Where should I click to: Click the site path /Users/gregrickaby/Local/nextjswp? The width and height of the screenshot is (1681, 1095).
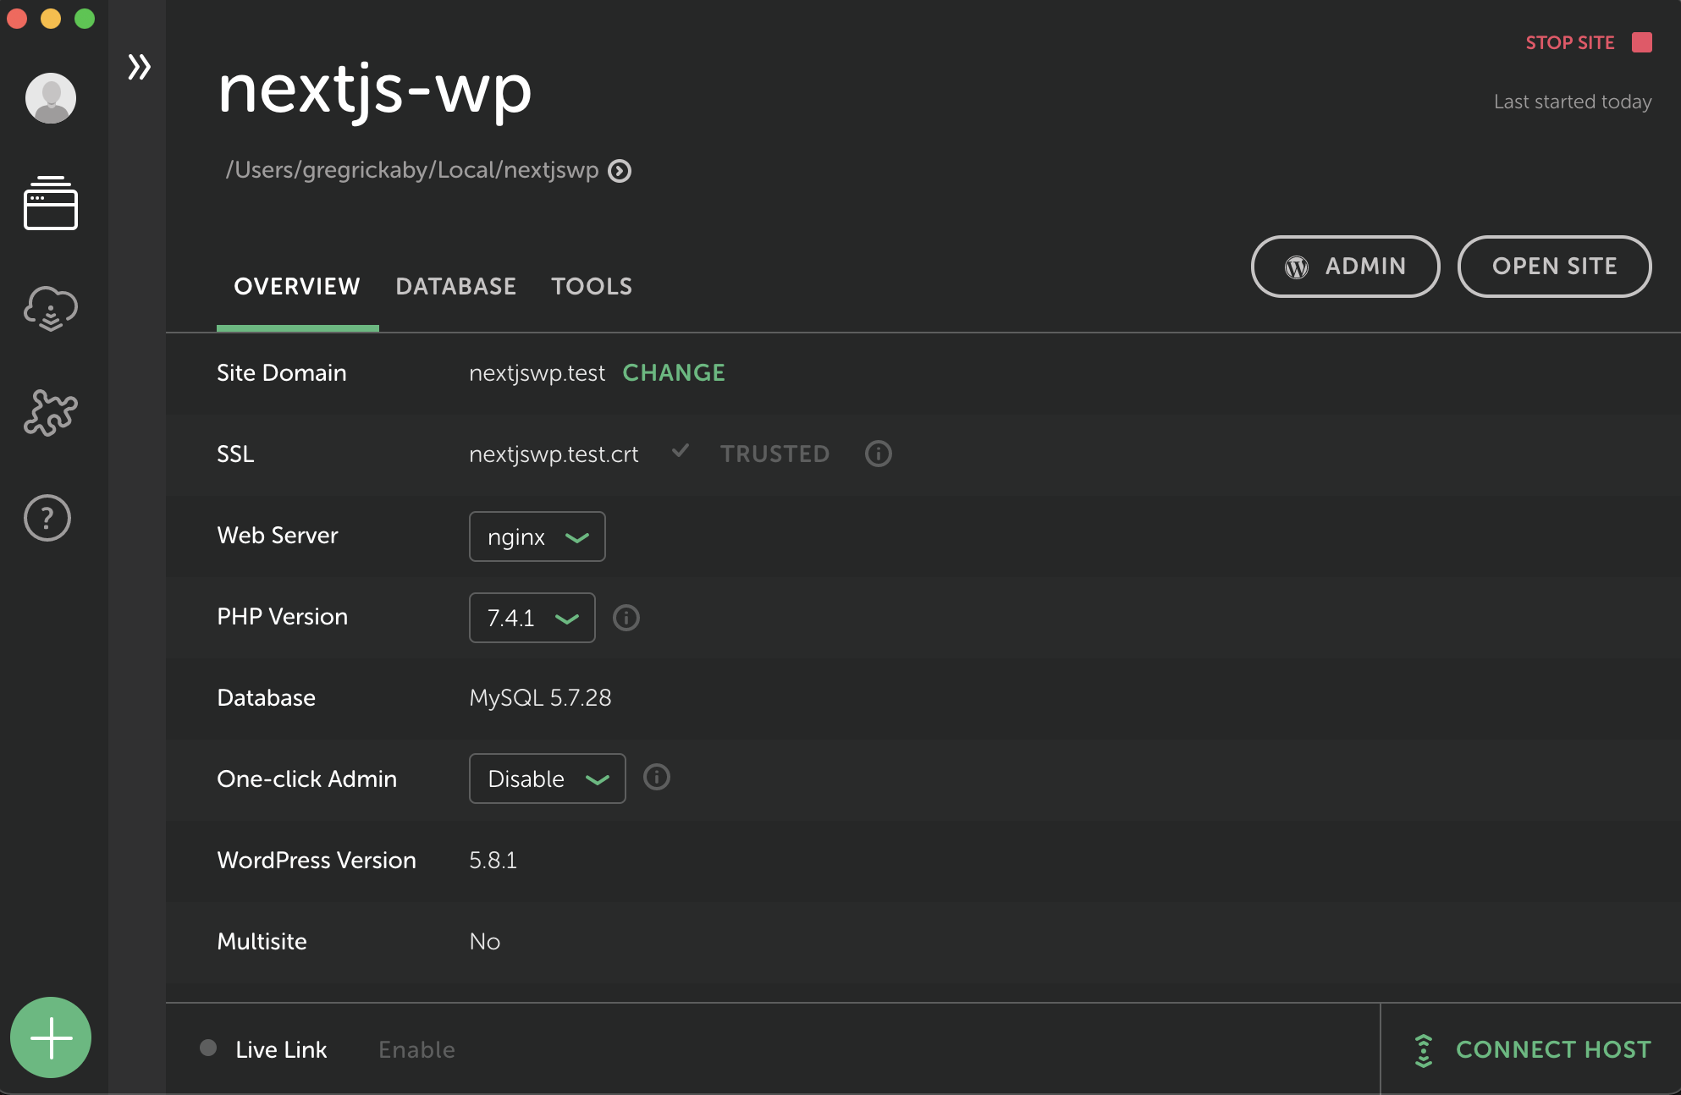[x=412, y=171]
